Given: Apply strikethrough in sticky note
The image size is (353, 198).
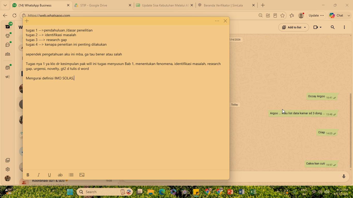Looking at the screenshot, I should (x=60, y=175).
